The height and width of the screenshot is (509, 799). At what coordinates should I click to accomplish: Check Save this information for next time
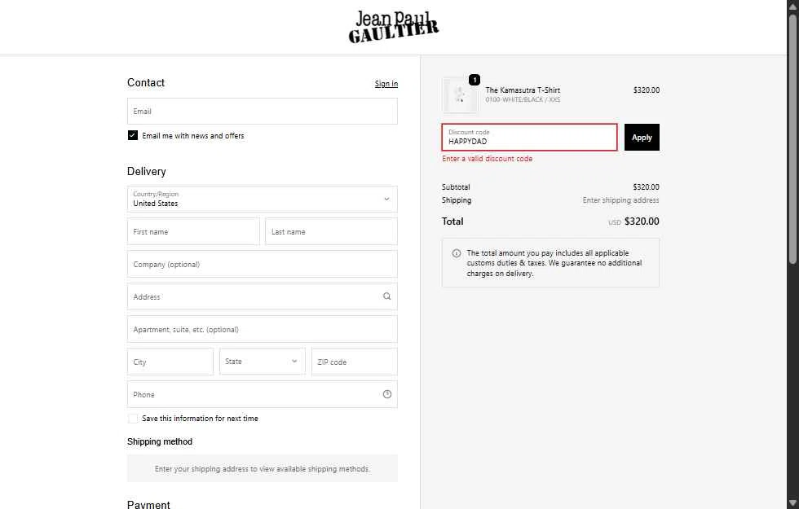(132, 419)
